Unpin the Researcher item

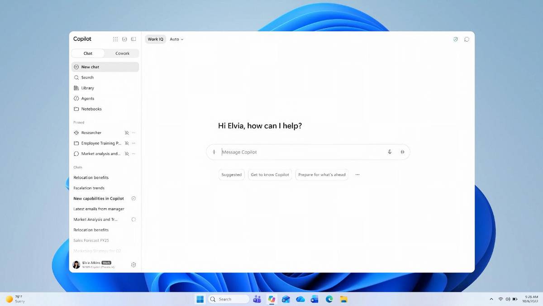[127, 133]
